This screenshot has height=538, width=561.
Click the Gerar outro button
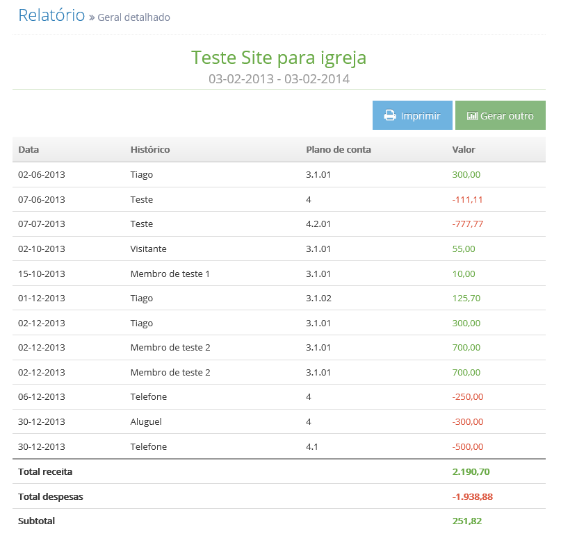pyautogui.click(x=501, y=115)
